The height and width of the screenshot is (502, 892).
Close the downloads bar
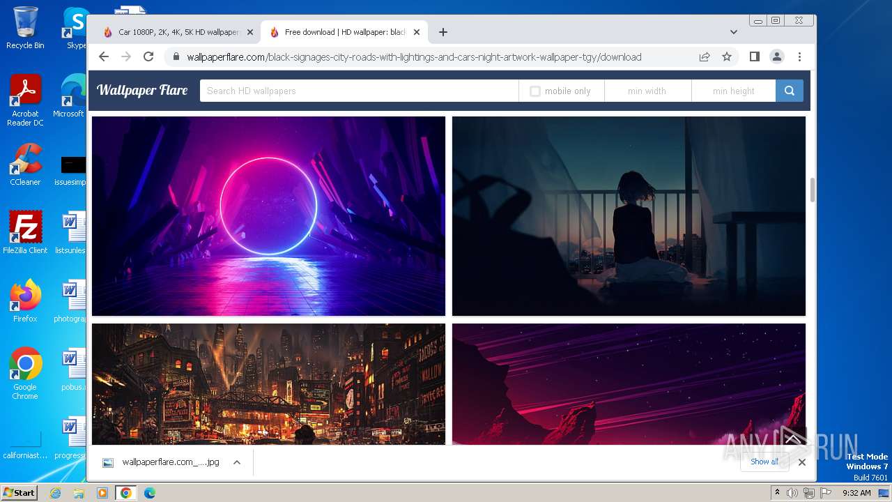[801, 462]
